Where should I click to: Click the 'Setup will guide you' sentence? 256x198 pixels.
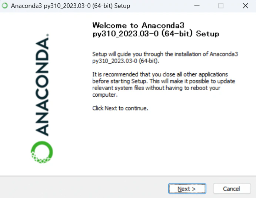point(165,54)
